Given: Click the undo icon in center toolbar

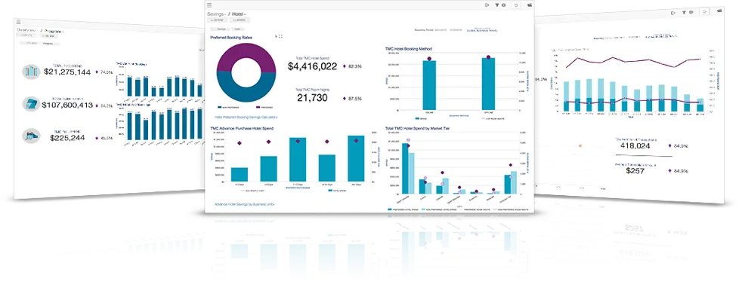Looking at the screenshot, I should [x=517, y=5].
